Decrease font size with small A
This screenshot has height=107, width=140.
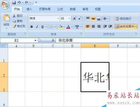point(80,18)
